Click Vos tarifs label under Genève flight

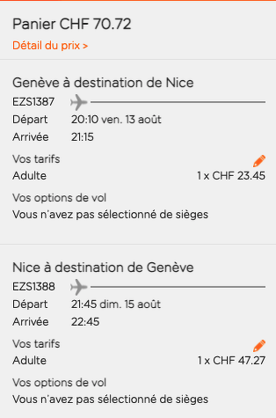[x=36, y=159]
